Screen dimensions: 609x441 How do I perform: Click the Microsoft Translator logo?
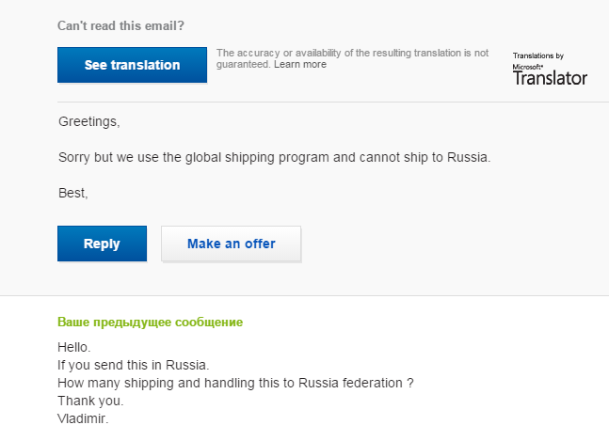tap(550, 78)
